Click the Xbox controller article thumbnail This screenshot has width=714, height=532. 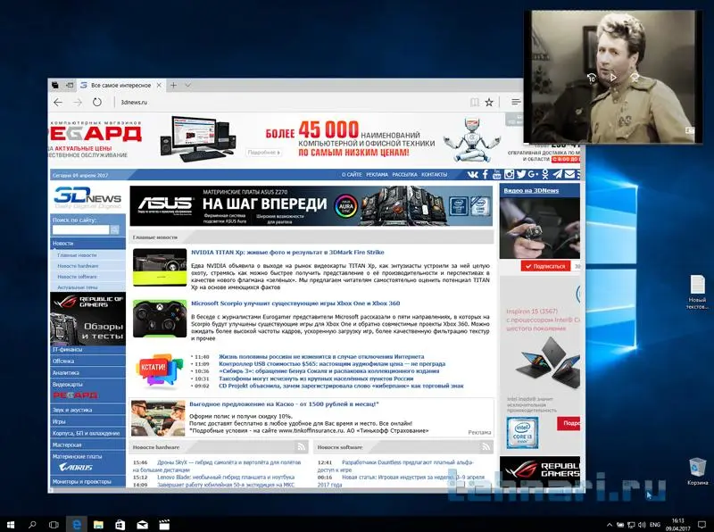(x=160, y=319)
